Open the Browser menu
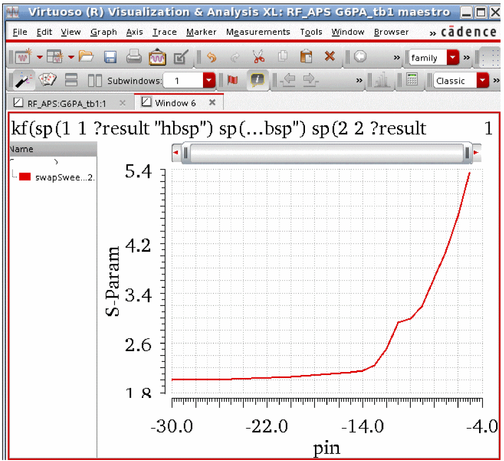 pyautogui.click(x=391, y=32)
